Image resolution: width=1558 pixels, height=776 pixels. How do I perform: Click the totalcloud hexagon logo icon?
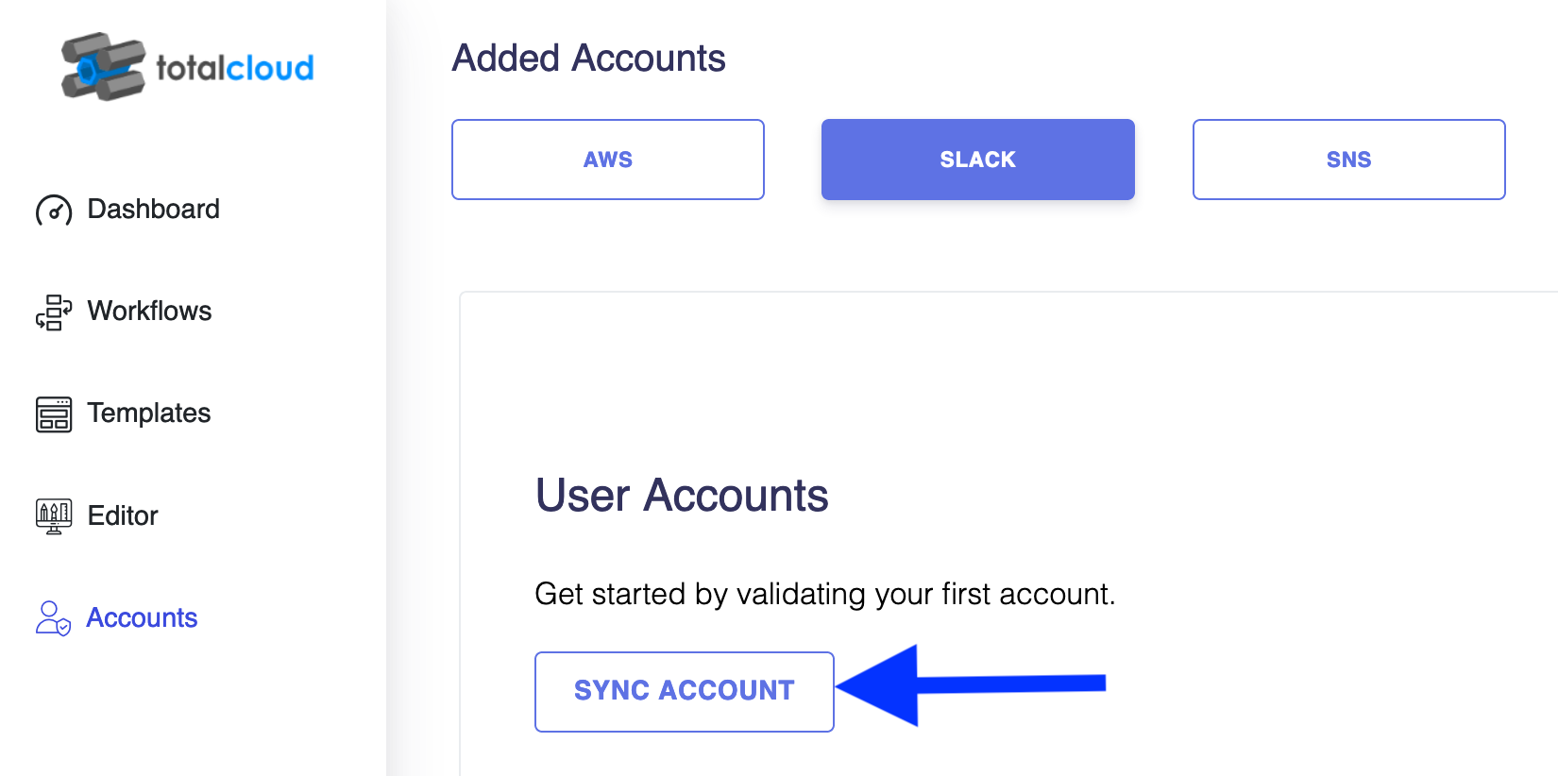[103, 67]
